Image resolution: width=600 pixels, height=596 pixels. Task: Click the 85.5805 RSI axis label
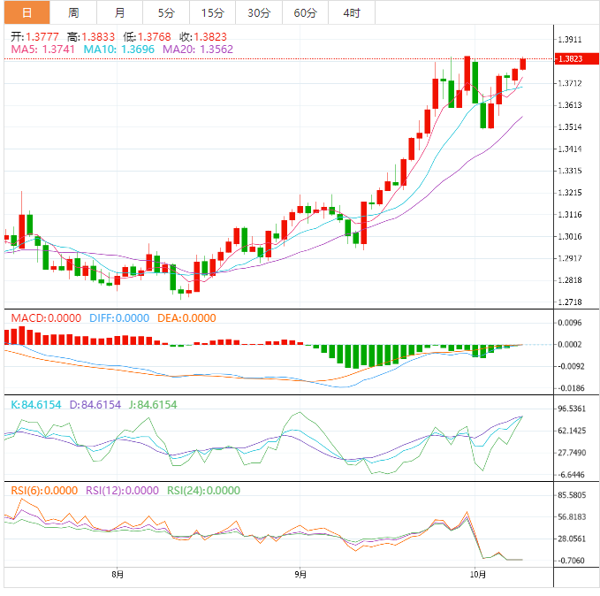(572, 495)
